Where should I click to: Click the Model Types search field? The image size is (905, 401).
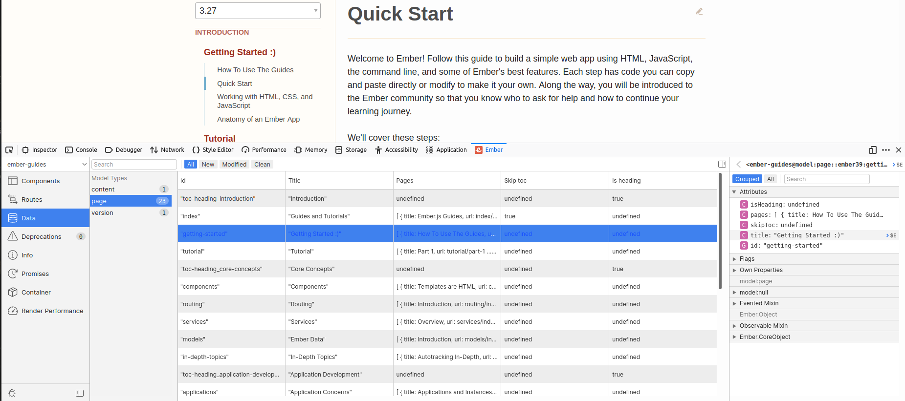coord(134,165)
